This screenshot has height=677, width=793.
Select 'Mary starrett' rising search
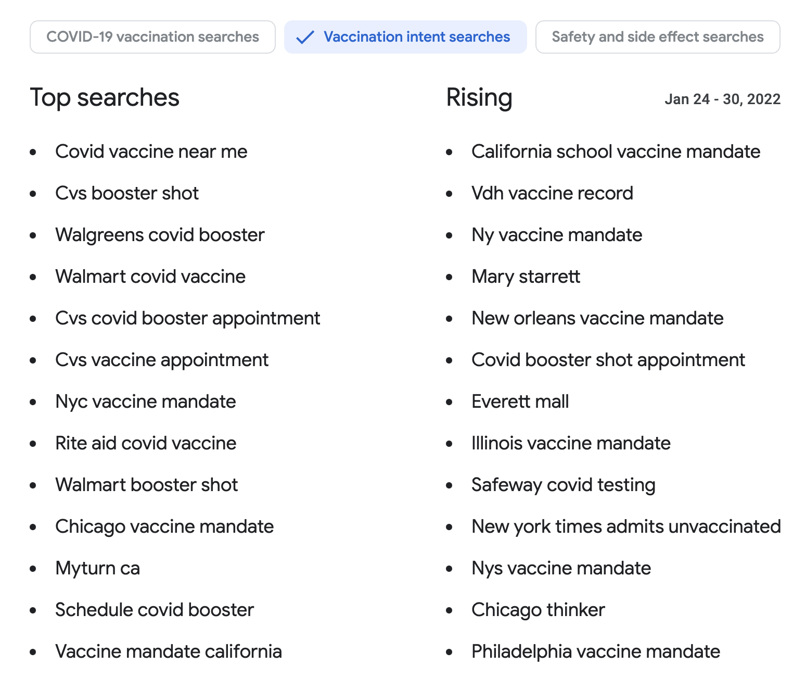tap(526, 277)
